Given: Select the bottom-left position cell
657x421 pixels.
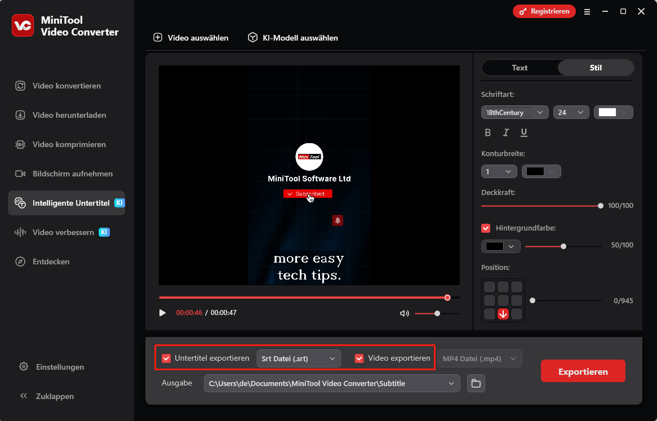Looking at the screenshot, I should click(x=490, y=314).
